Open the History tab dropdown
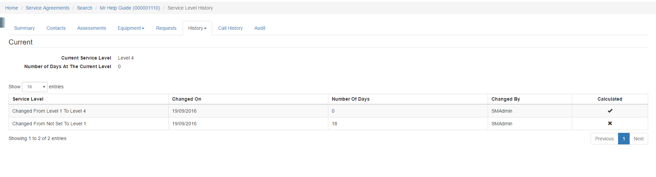Screen dimensions: 656x177 point(197,28)
